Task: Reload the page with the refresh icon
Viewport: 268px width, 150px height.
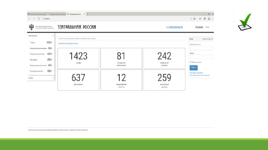Action: point(39,19)
